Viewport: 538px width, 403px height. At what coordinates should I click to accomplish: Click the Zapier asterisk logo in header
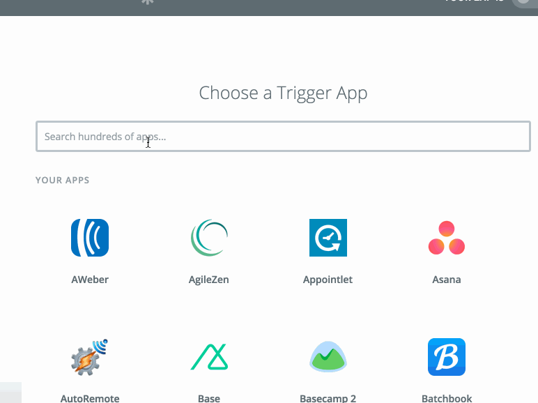148,2
